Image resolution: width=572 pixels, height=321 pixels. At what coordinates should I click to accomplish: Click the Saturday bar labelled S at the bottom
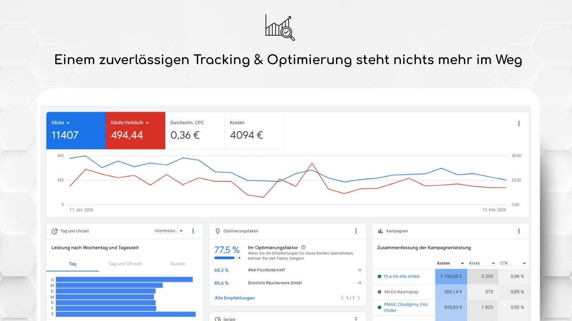coord(126,314)
